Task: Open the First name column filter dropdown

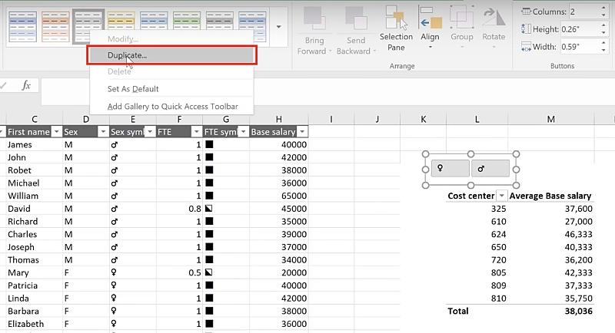Action: [x=56, y=131]
